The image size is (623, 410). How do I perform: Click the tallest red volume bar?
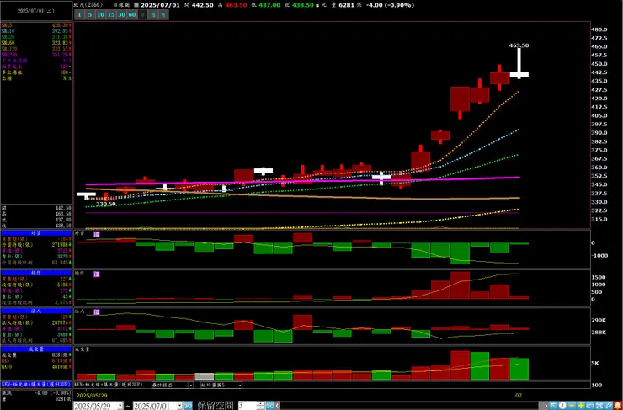(461, 365)
